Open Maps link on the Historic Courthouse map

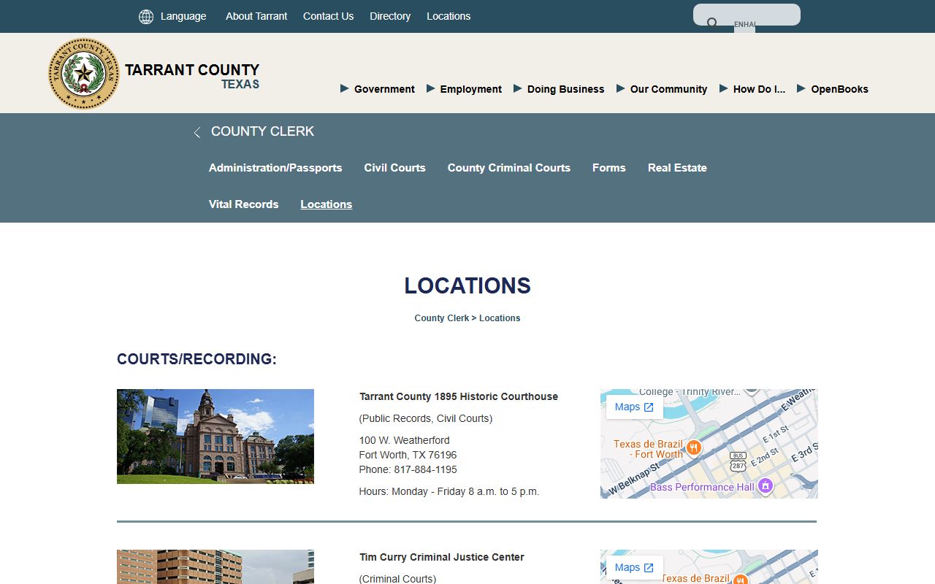[634, 407]
